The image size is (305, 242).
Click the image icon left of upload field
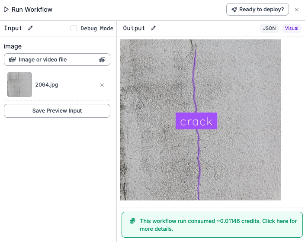coord(13,59)
